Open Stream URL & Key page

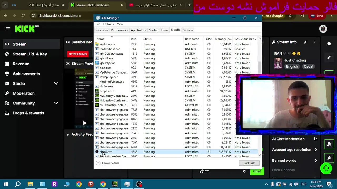point(30,54)
